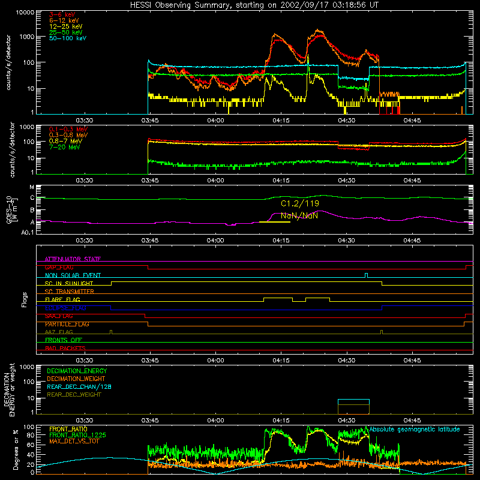Click the SAA_FLAG label

[x=59, y=316]
